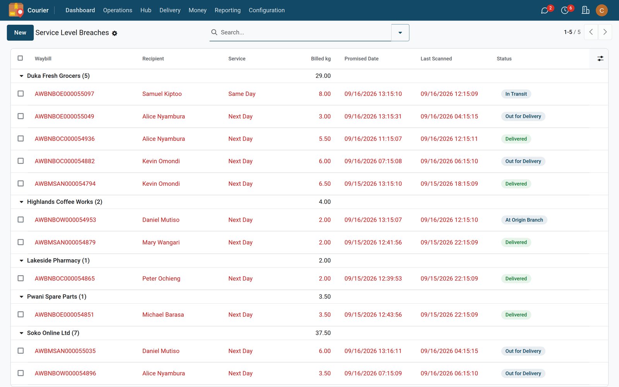Open the company switcher building icon

pyautogui.click(x=586, y=10)
